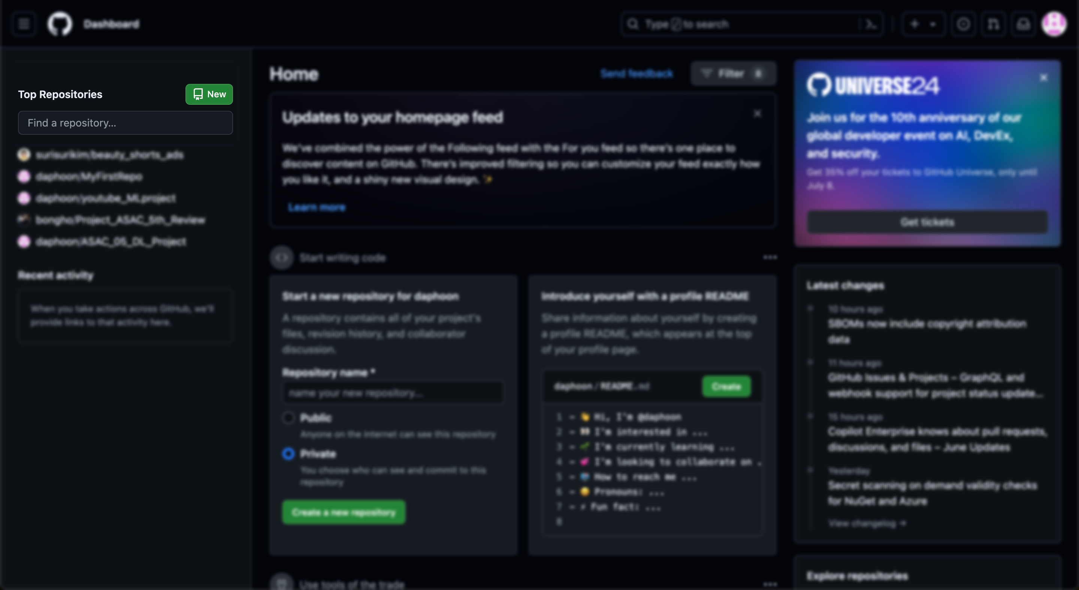This screenshot has width=1079, height=590.
Task: Close the Universe24 promo banner
Action: click(1044, 78)
